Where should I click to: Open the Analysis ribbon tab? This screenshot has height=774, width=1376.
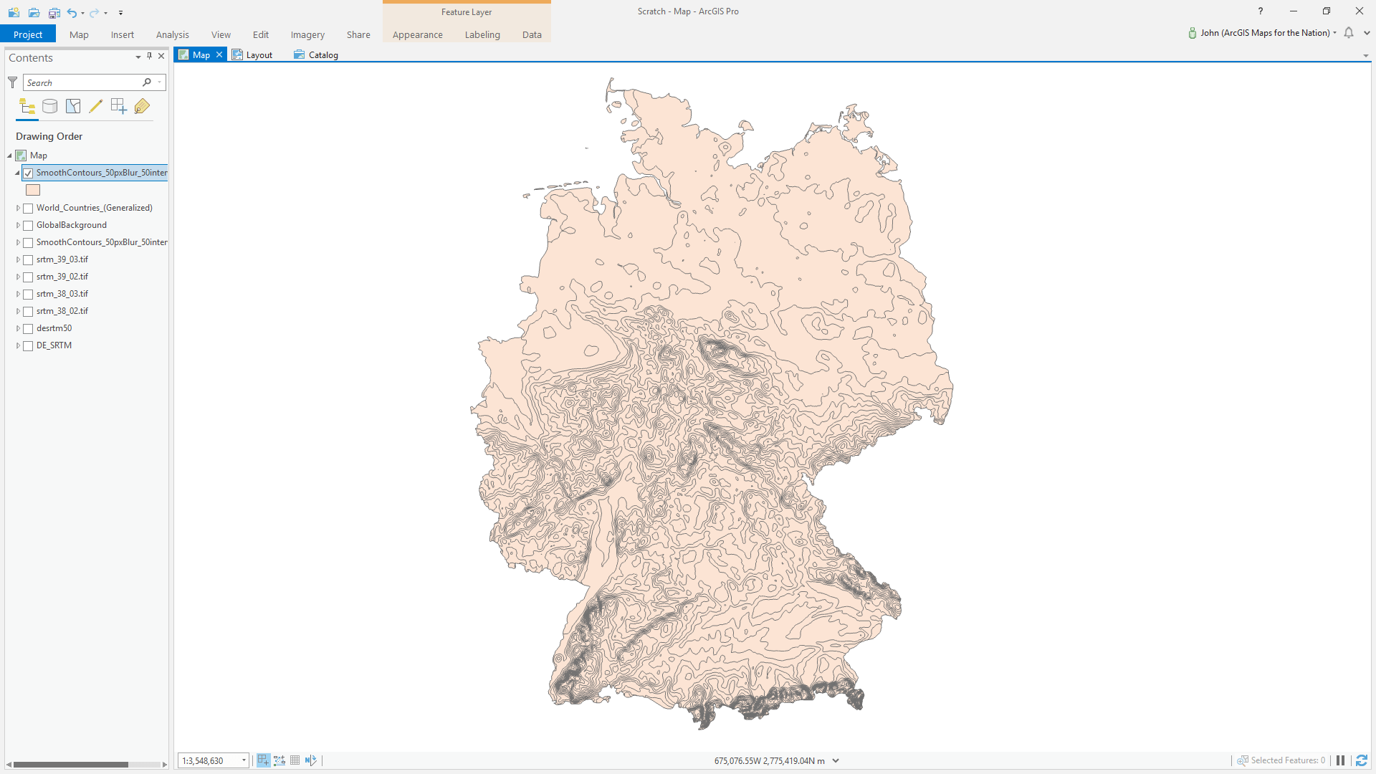point(172,34)
